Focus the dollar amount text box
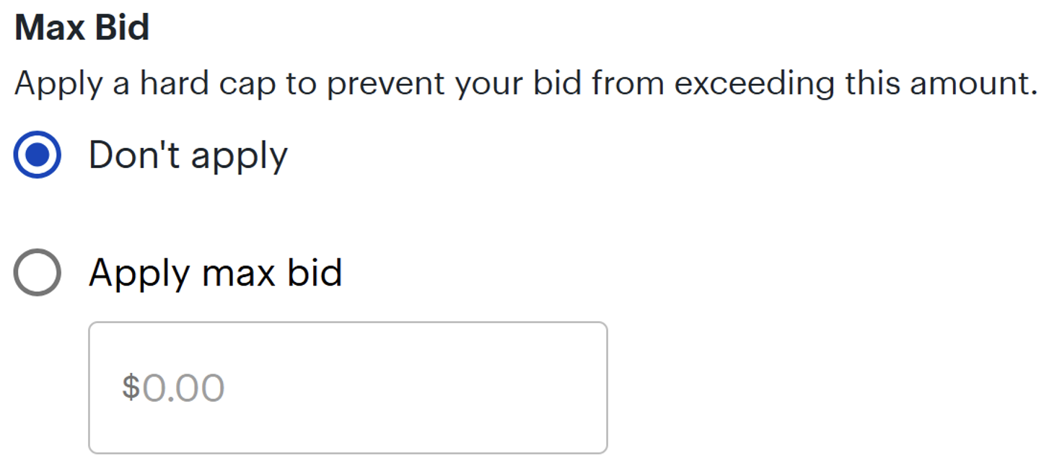Image resolution: width=1049 pixels, height=466 pixels. (348, 388)
